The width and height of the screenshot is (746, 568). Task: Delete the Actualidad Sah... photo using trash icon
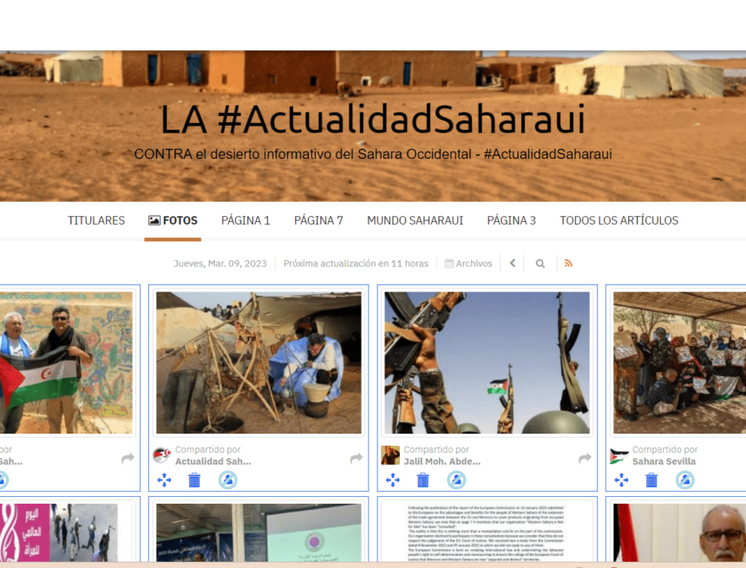(x=193, y=478)
